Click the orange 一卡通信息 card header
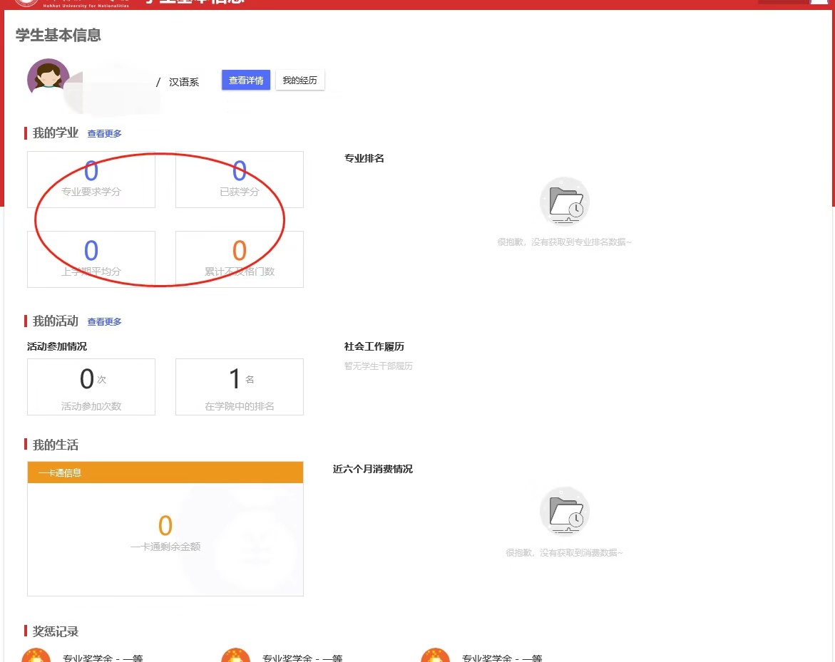Viewport: 835px width, 662px height. (x=165, y=472)
